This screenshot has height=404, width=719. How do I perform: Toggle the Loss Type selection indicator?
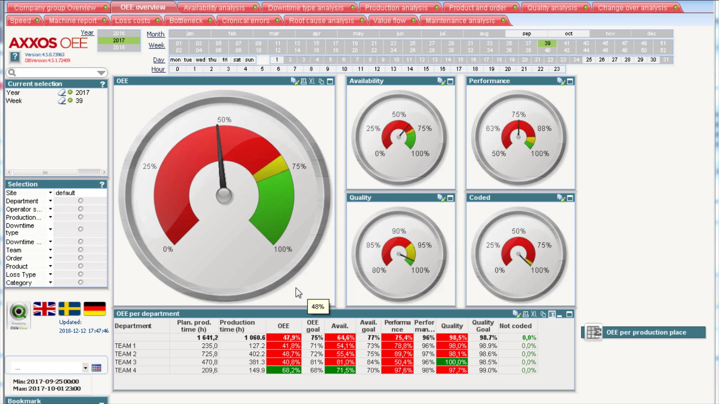point(81,275)
